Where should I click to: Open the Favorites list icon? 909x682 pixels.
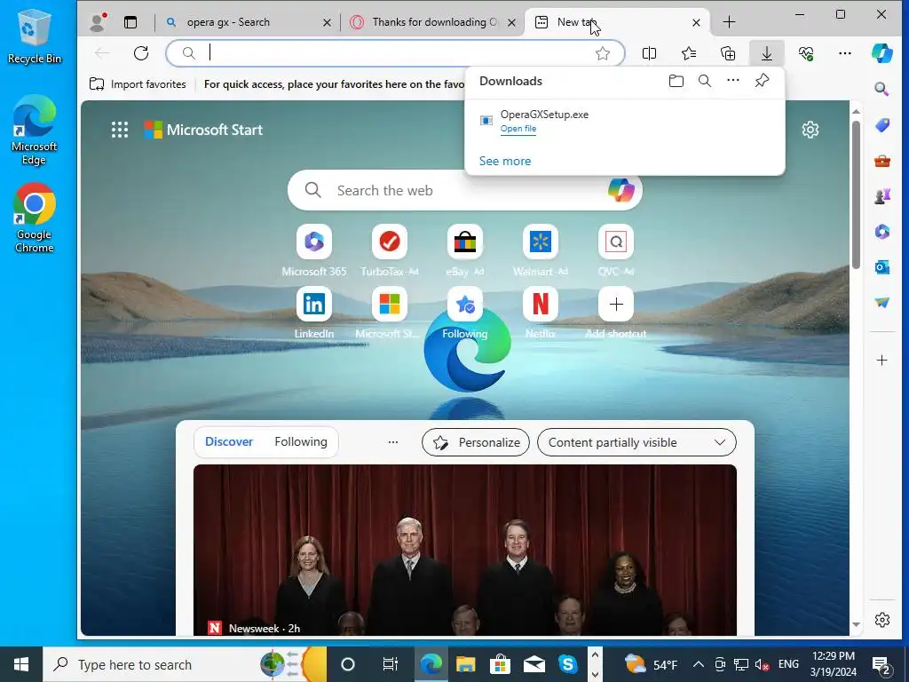tap(689, 53)
